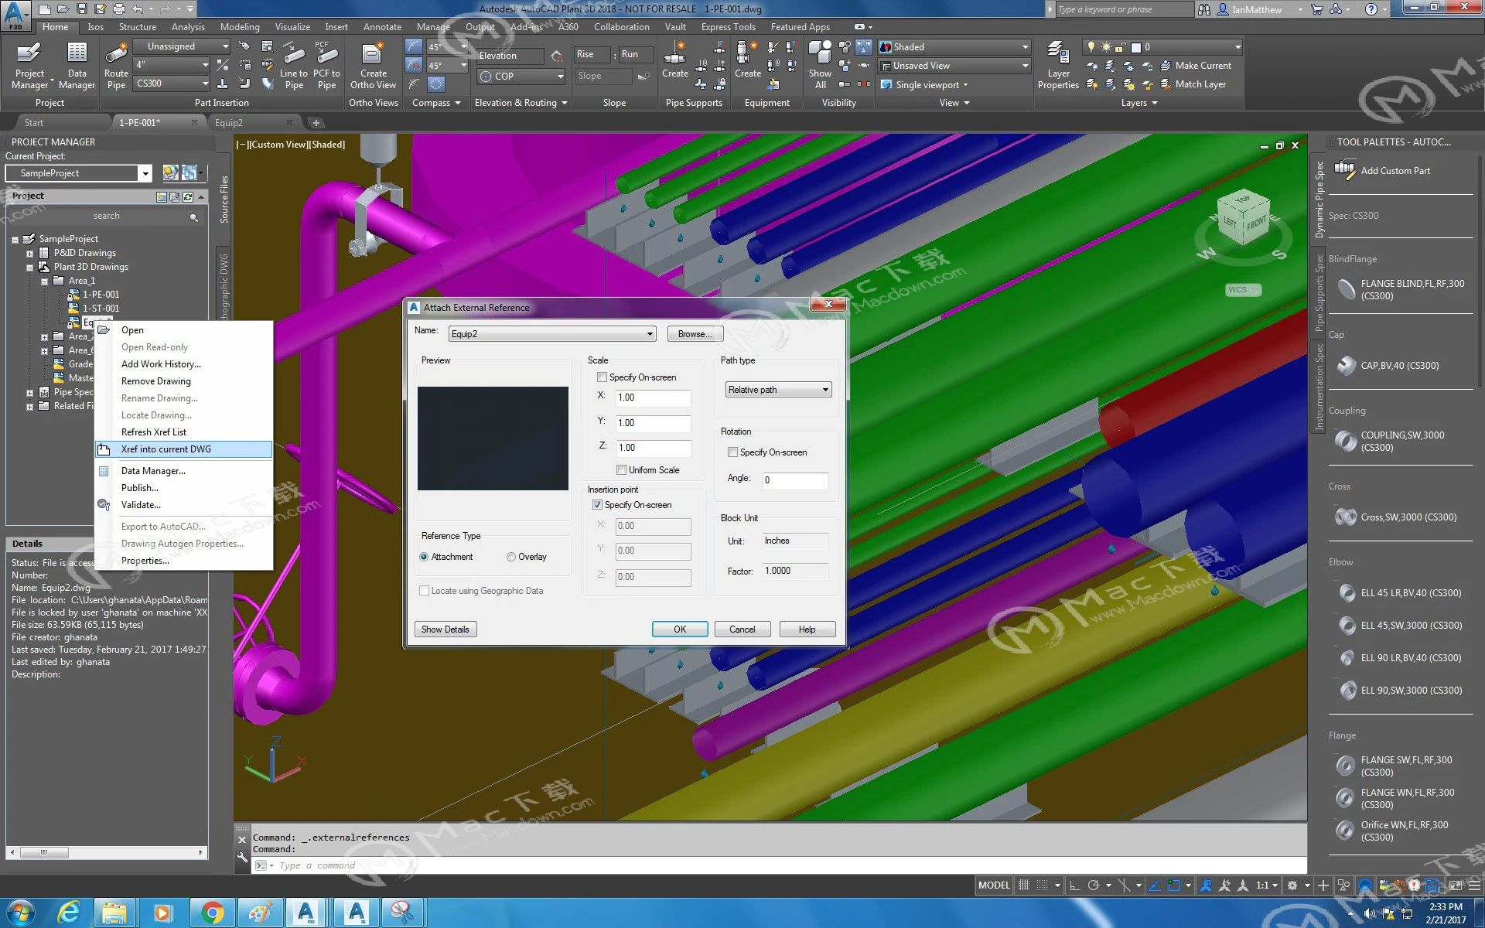Screen dimensions: 1485x928
Task: Click Match Layer tool
Action: pyautogui.click(x=1193, y=84)
